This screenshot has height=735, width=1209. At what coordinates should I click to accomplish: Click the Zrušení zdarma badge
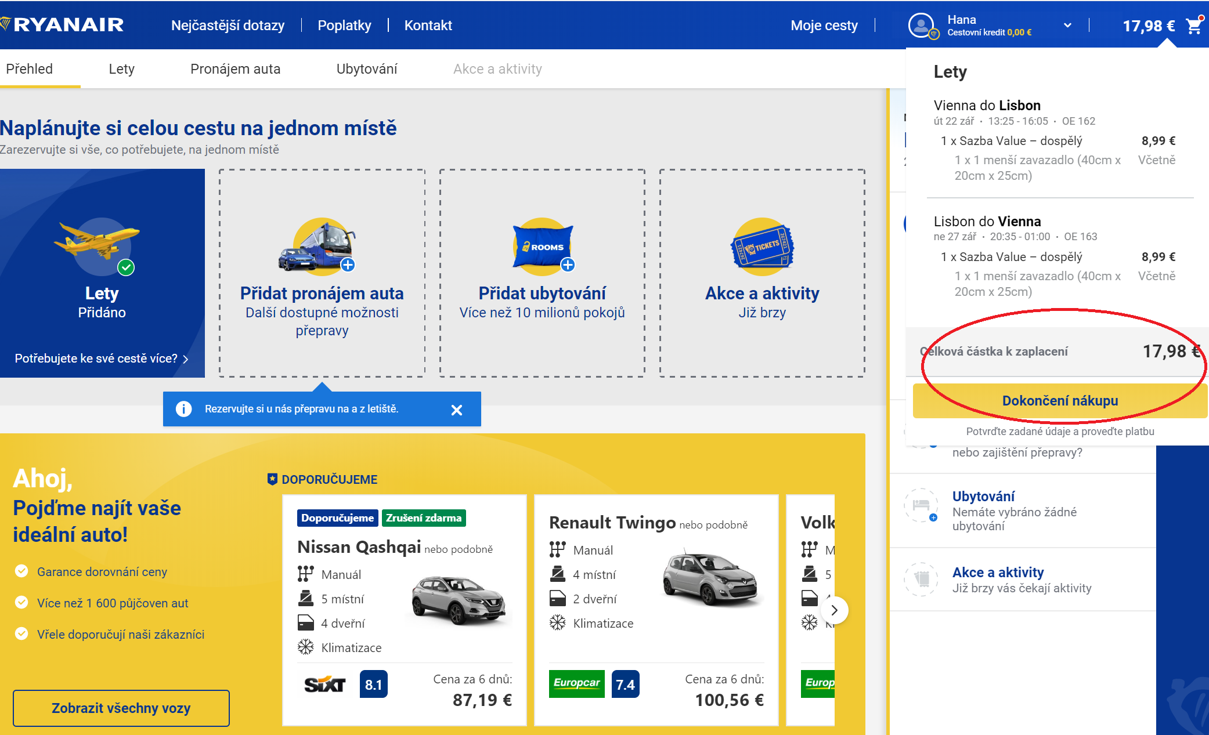point(424,518)
